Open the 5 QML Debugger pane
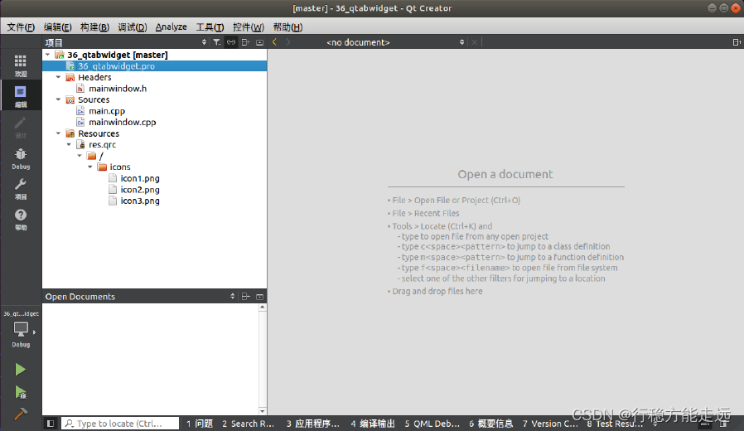Image resolution: width=744 pixels, height=431 pixels. point(432,424)
